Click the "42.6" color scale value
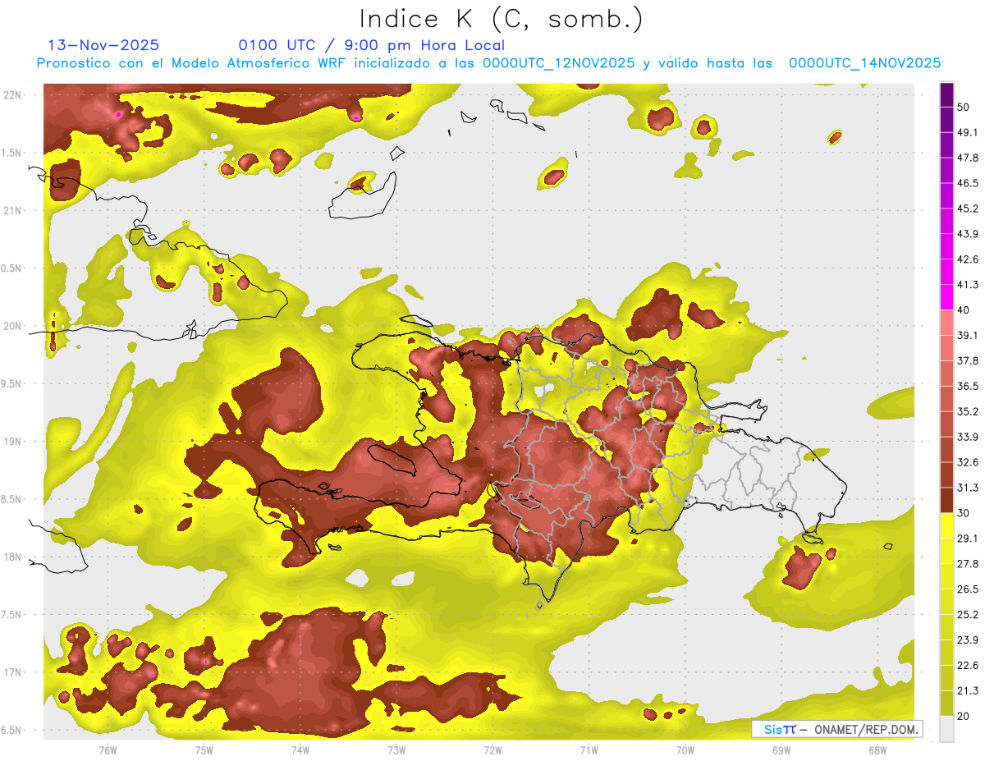 [967, 259]
